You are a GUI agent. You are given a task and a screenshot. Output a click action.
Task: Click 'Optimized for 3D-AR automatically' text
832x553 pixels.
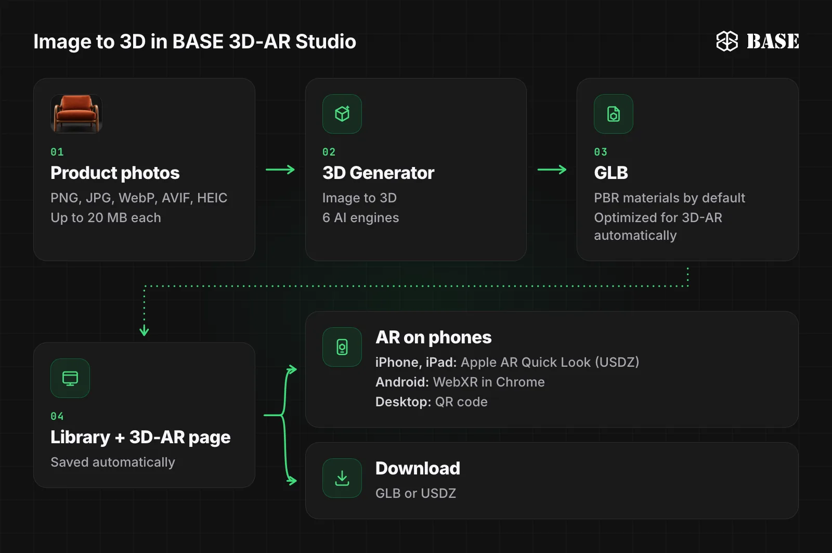tap(658, 226)
